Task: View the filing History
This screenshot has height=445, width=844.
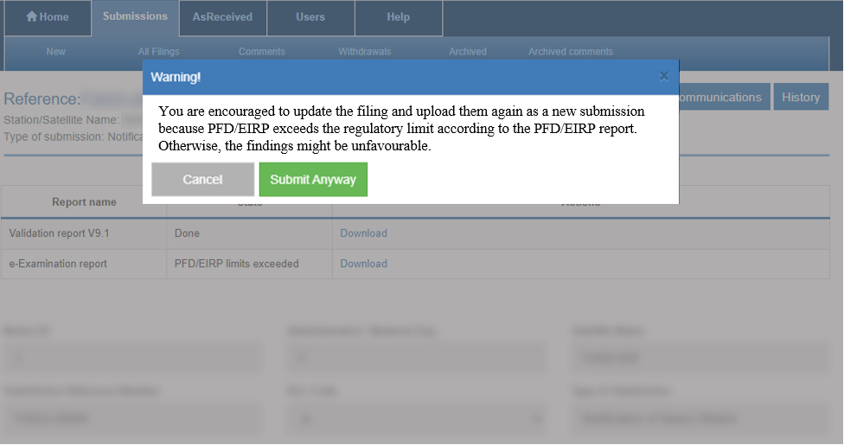Action: tap(801, 97)
